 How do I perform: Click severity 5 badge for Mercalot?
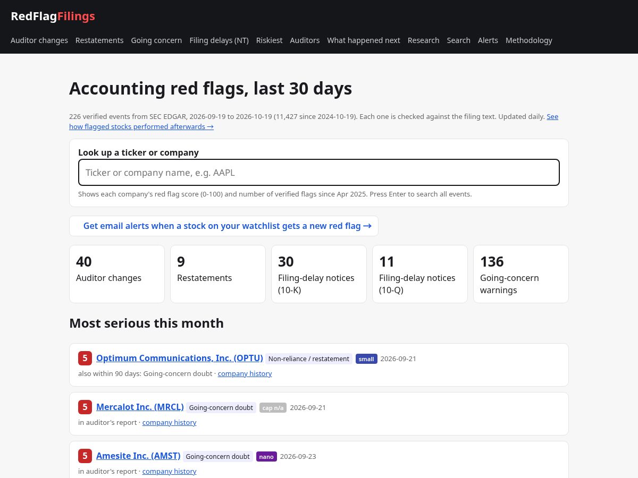coord(85,407)
